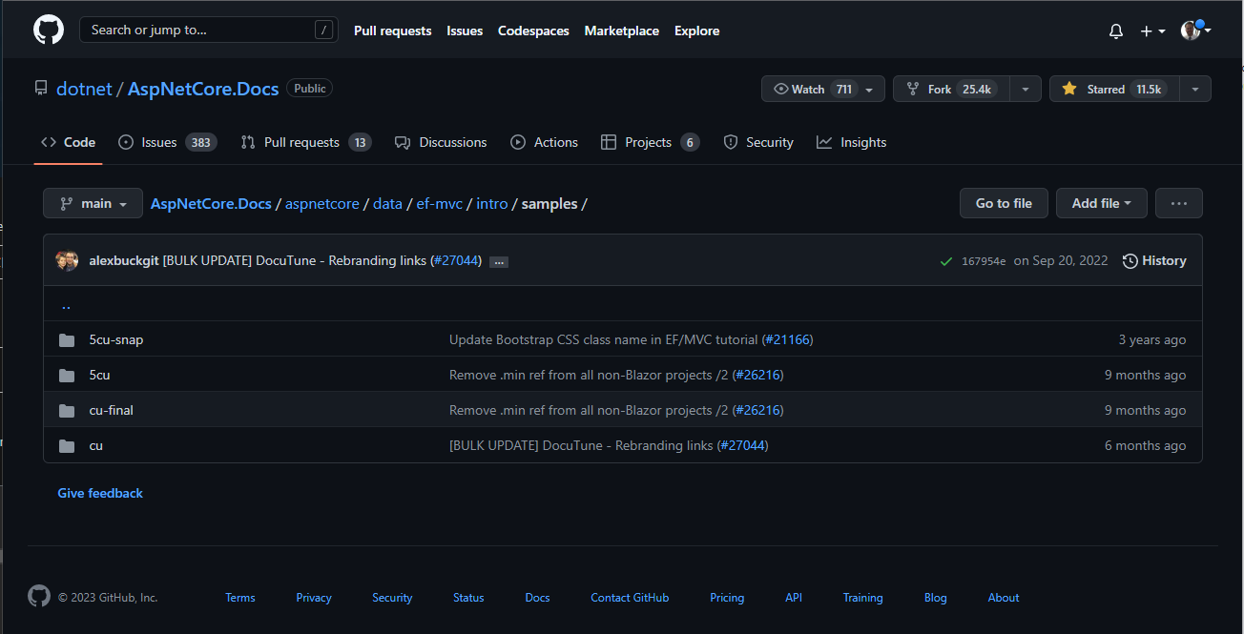Focus the Search or jump to field

coord(208,30)
